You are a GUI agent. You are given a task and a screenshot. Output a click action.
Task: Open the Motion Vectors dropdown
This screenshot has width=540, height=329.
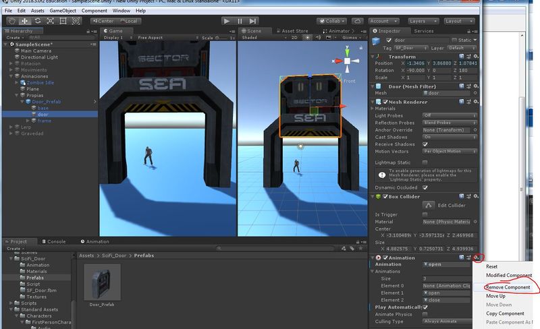[x=450, y=151]
